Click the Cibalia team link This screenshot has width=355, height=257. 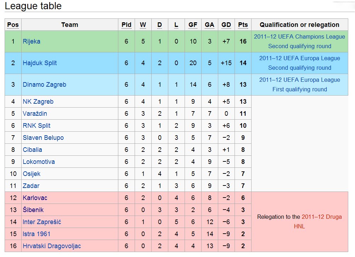pyautogui.click(x=32, y=150)
